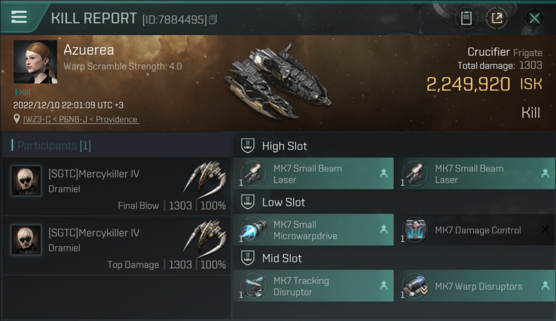Open the IWZ3-C location link
Image resolution: width=556 pixels, height=321 pixels.
[80, 119]
